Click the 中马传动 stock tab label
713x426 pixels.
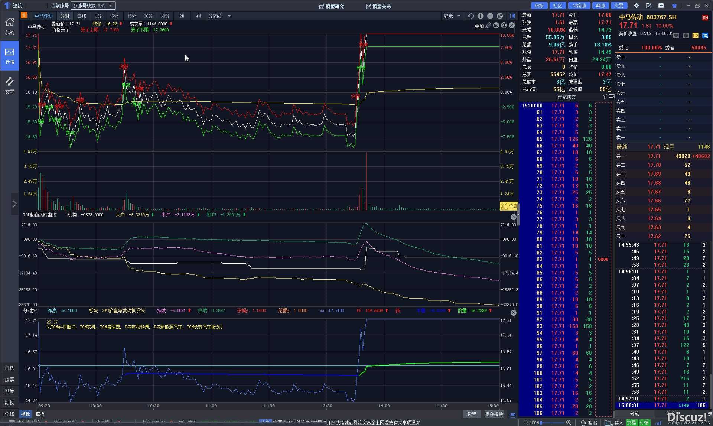pos(44,16)
